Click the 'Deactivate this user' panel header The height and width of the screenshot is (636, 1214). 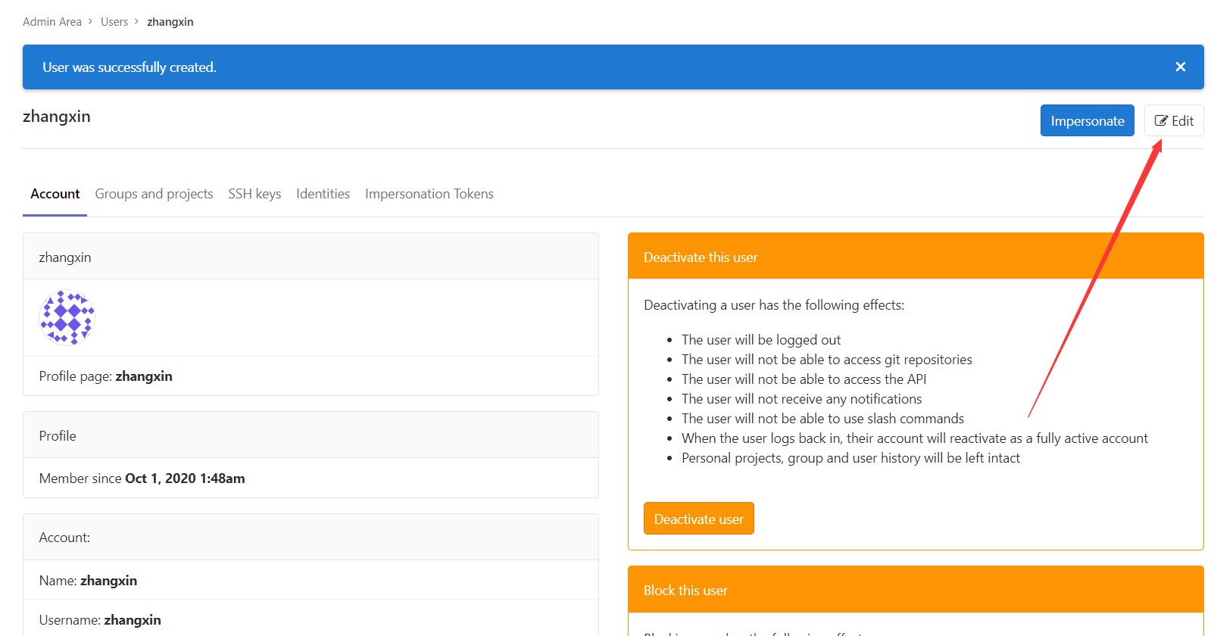(x=700, y=257)
